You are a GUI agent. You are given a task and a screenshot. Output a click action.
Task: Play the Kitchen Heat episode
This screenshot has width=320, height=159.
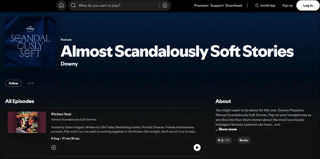(x=197, y=147)
